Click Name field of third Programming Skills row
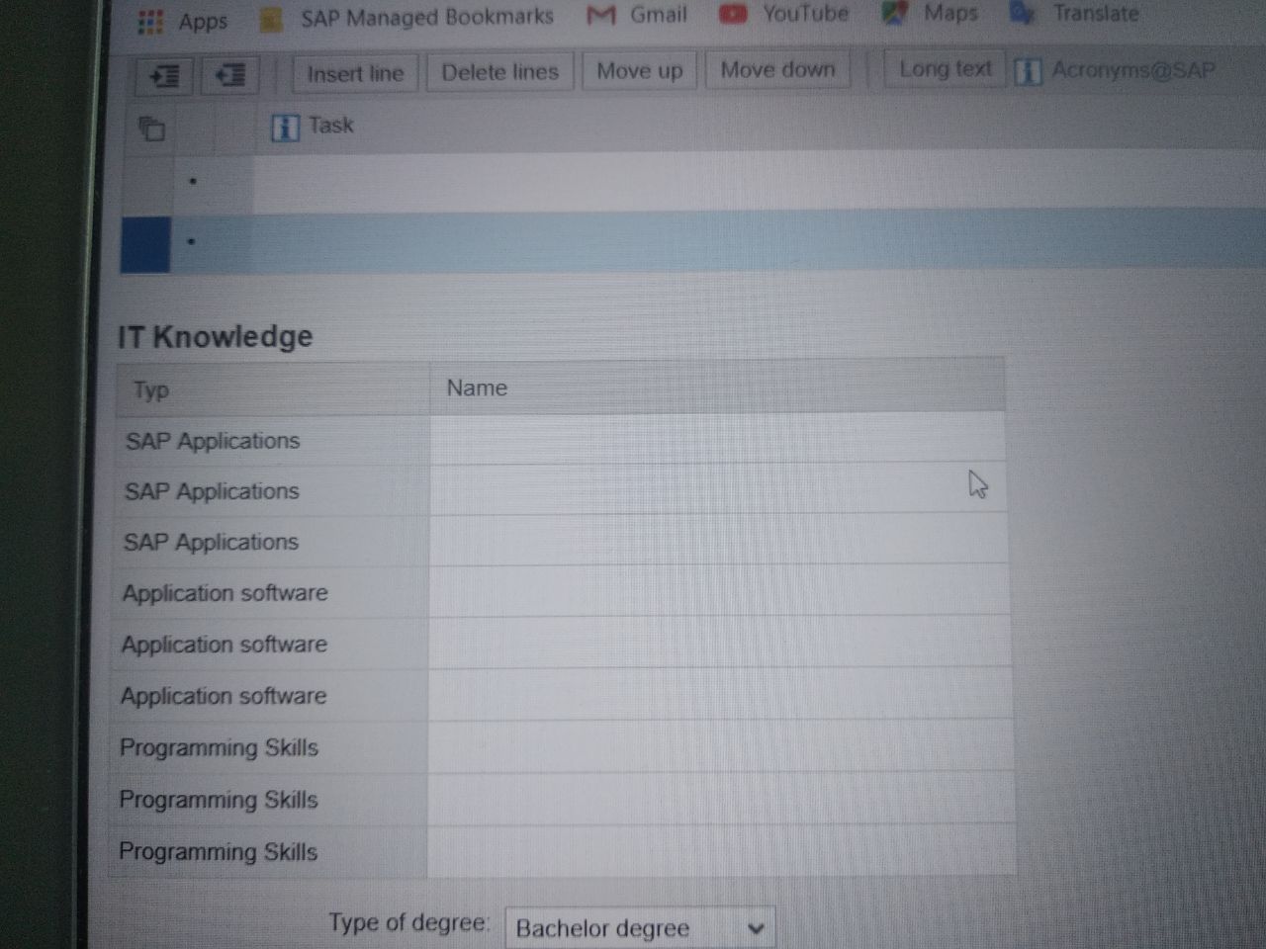 pyautogui.click(x=722, y=851)
